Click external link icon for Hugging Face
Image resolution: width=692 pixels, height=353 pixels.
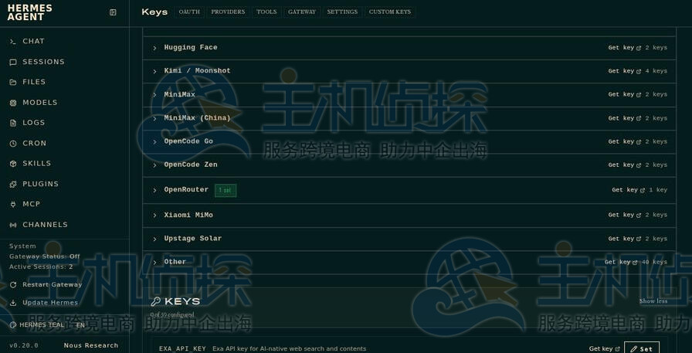coord(639,48)
